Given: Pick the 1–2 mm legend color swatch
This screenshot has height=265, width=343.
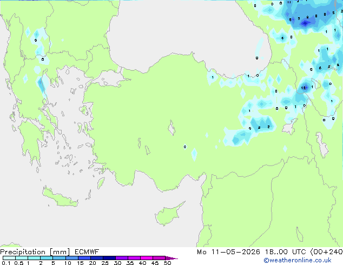Looking at the screenshot, I should 34,258.
